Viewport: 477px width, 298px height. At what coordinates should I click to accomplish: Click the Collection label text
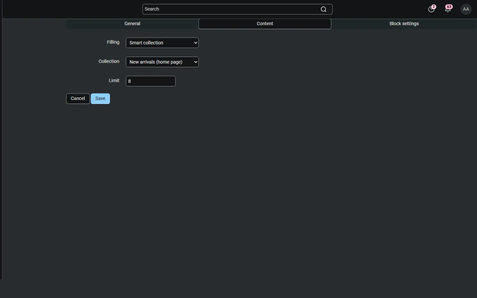[x=109, y=62]
